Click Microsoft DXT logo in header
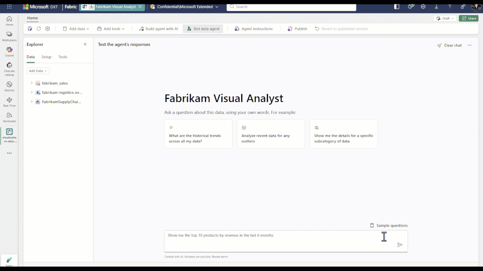 (x=40, y=6)
